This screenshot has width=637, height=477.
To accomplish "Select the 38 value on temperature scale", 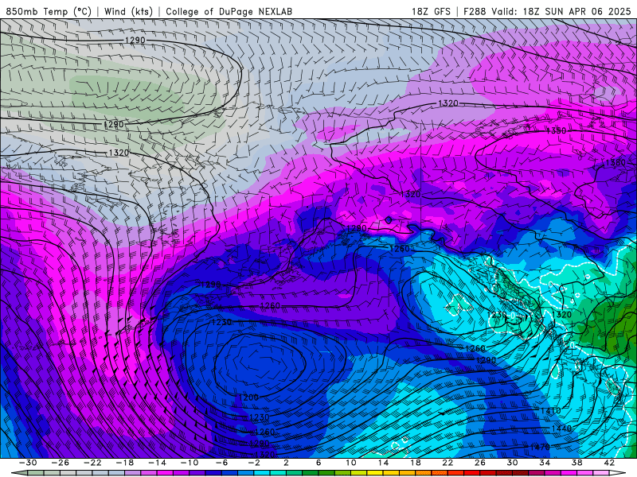I will 576,463.
